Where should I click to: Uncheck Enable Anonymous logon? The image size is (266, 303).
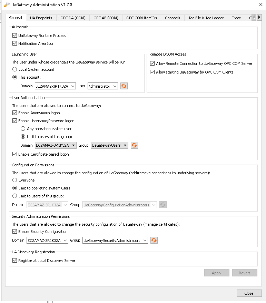[15, 113]
